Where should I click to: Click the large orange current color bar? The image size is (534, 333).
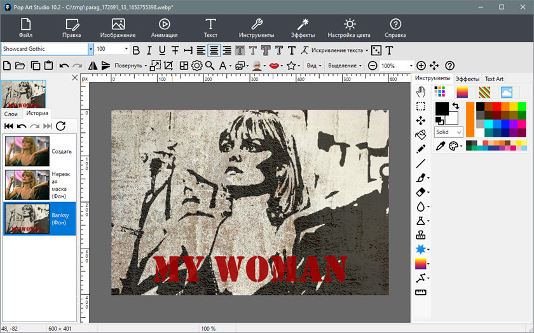point(470,119)
